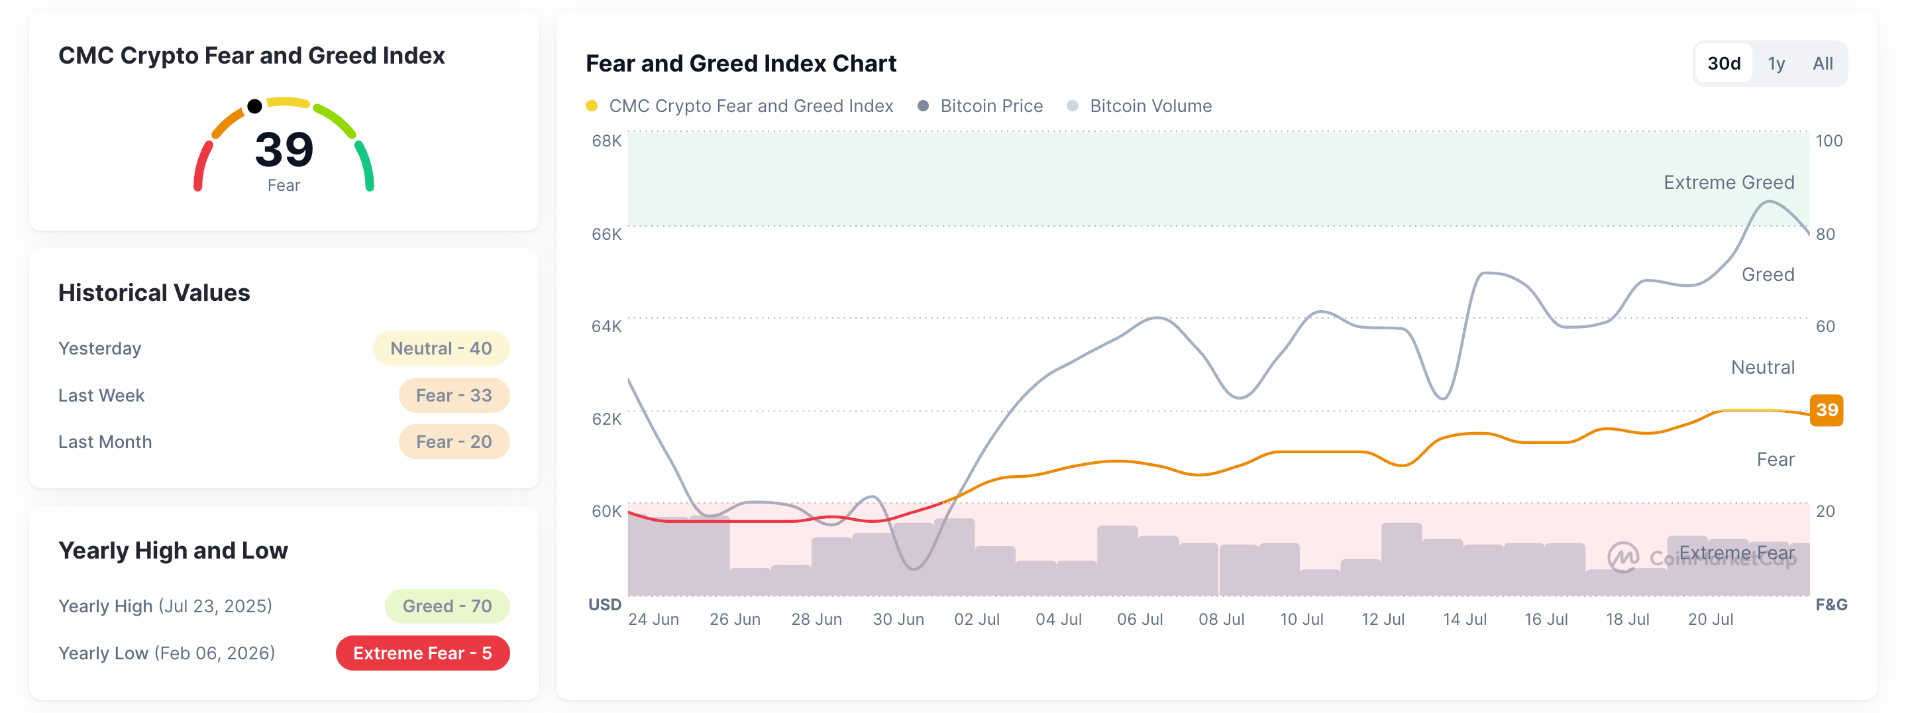Click the light gray Bitcoin Volume legend dot
The image size is (1912, 713).
click(x=1072, y=105)
